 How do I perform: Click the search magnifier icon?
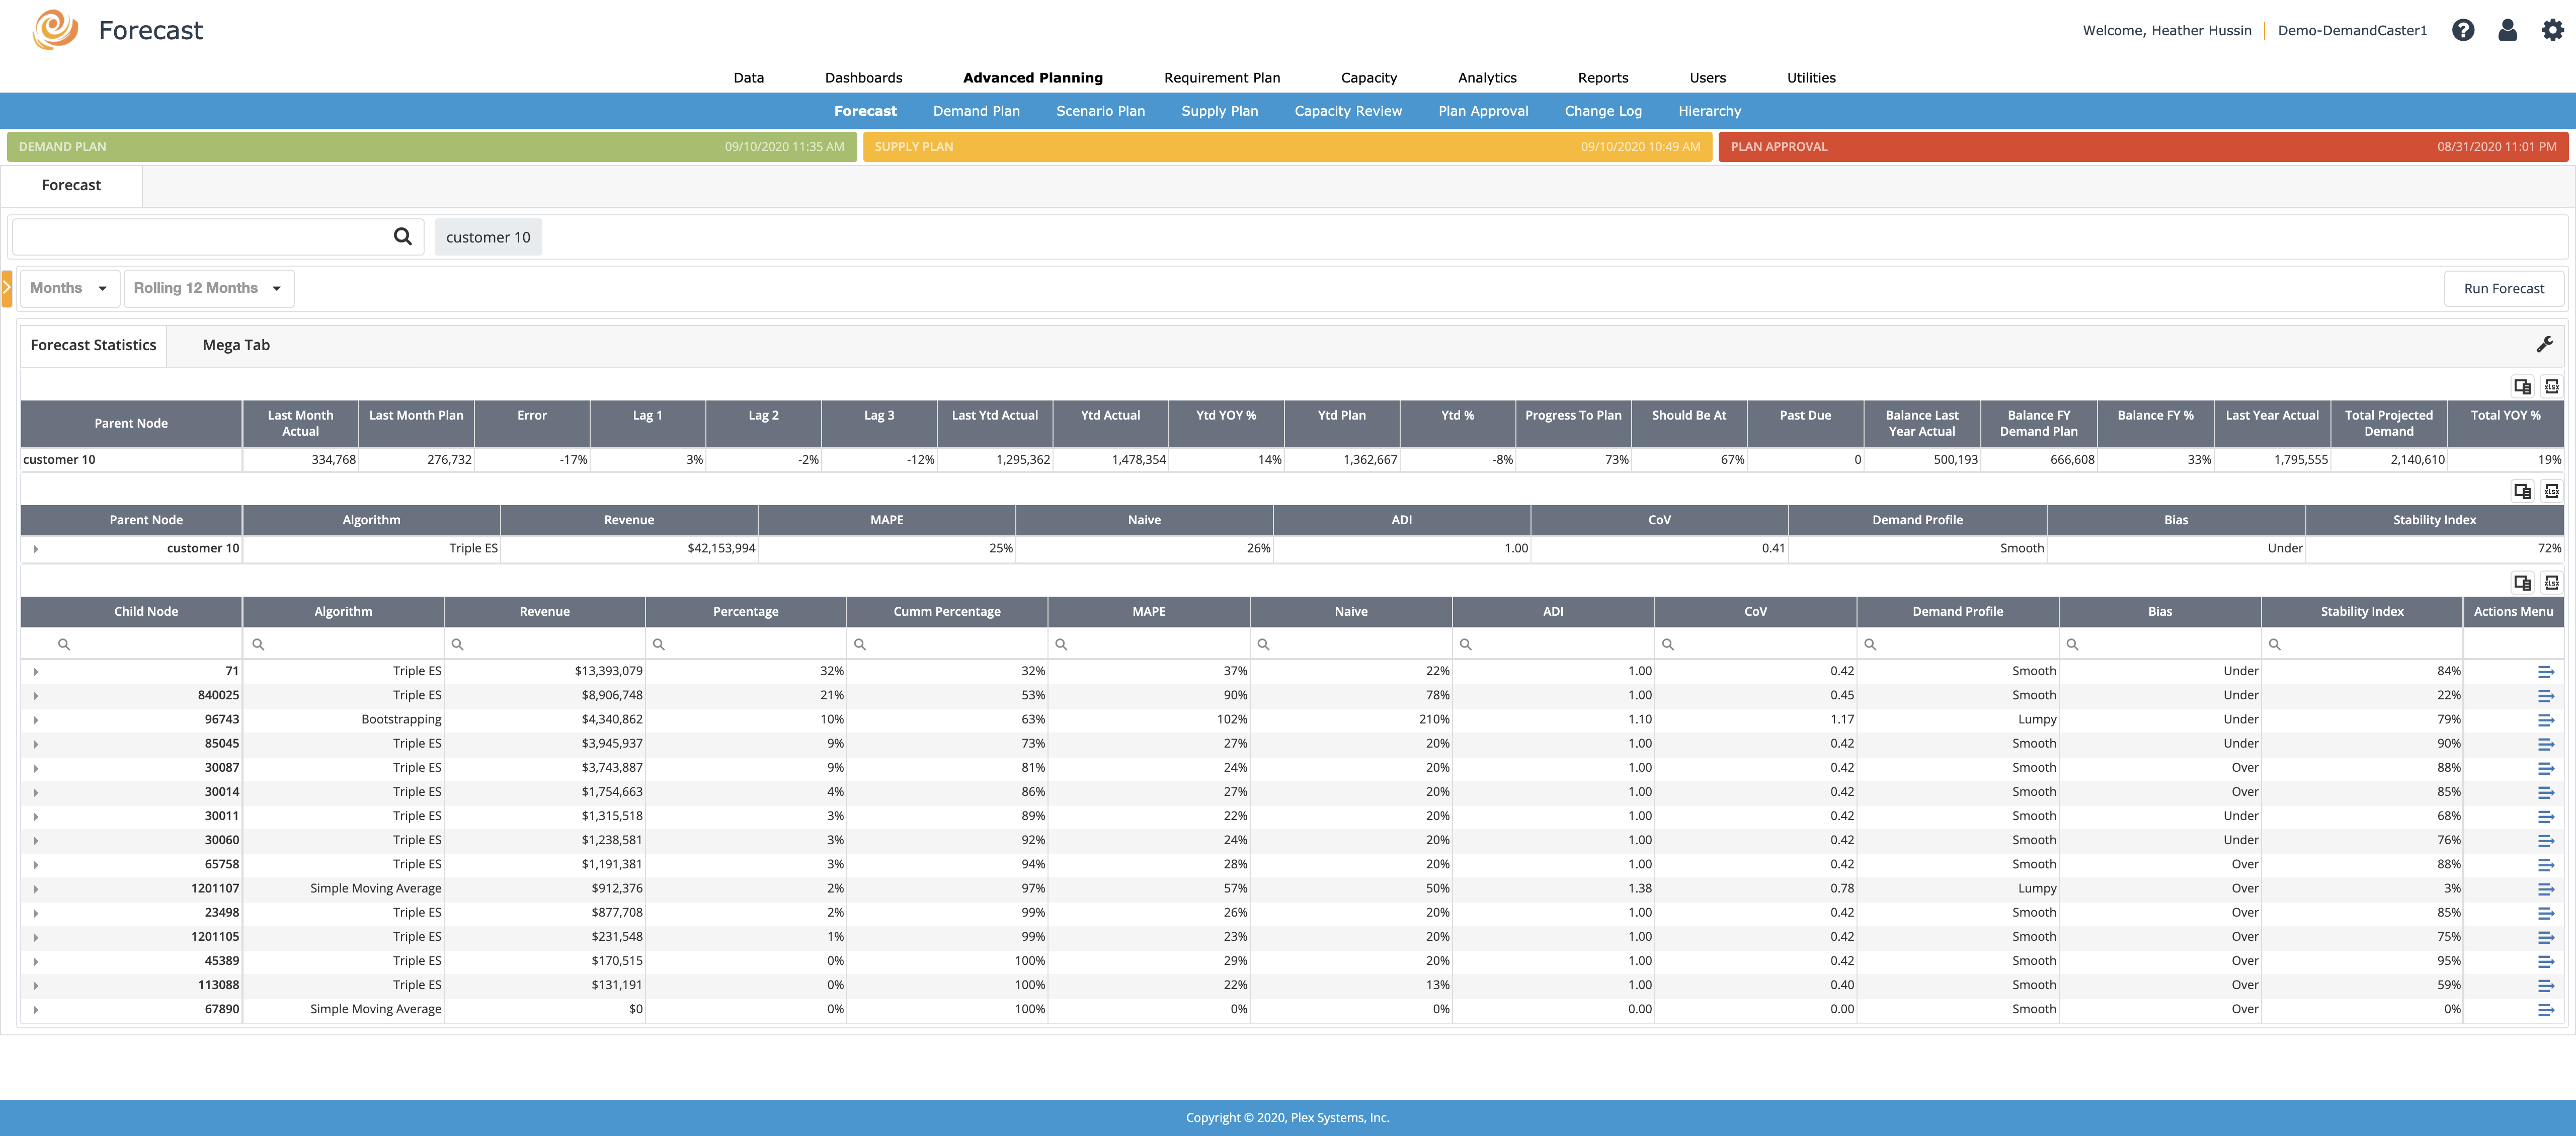coord(402,237)
